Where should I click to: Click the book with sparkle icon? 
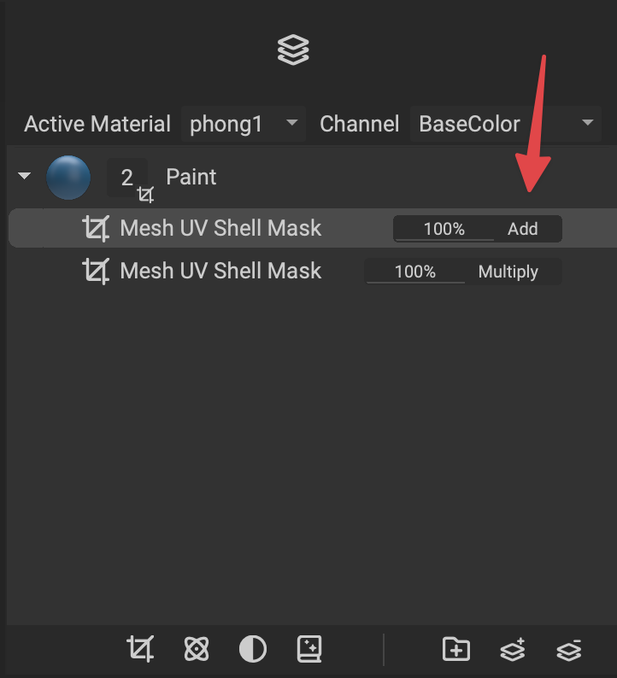point(308,650)
